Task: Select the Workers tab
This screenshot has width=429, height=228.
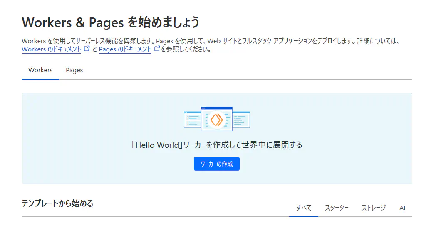Action: tap(40, 70)
